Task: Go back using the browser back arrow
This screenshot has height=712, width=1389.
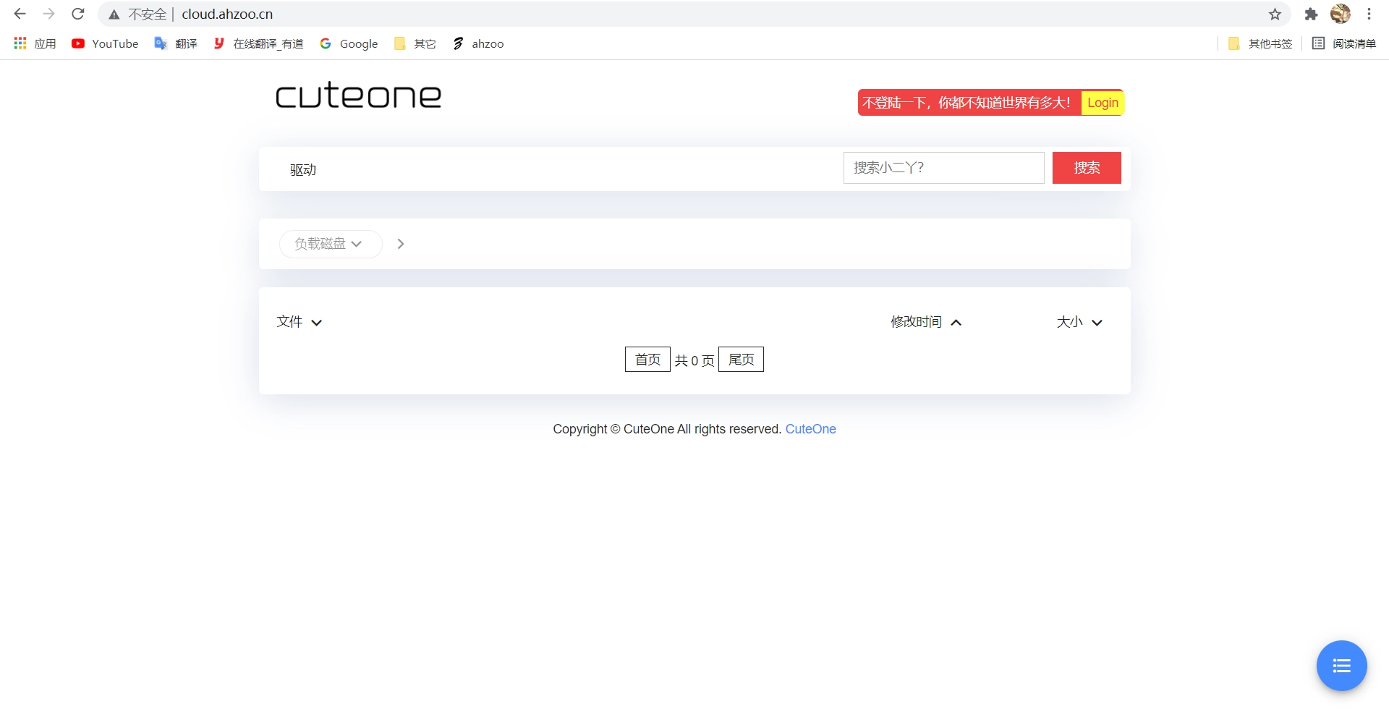Action: (x=20, y=14)
